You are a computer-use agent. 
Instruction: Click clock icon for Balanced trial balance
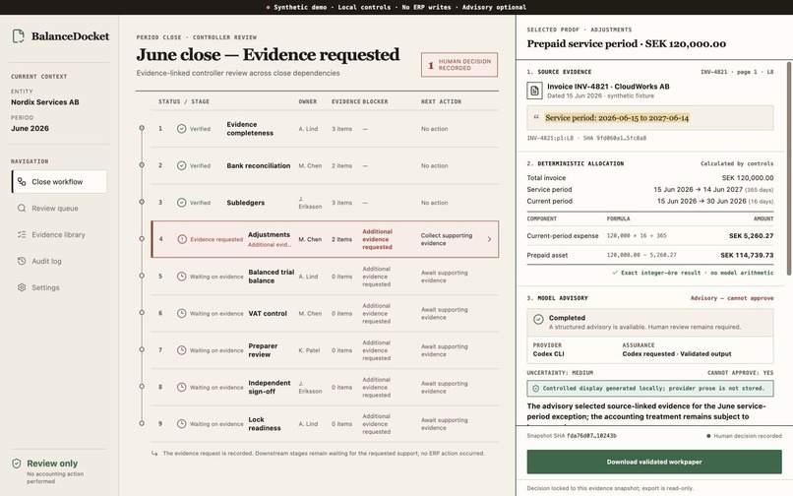click(182, 277)
